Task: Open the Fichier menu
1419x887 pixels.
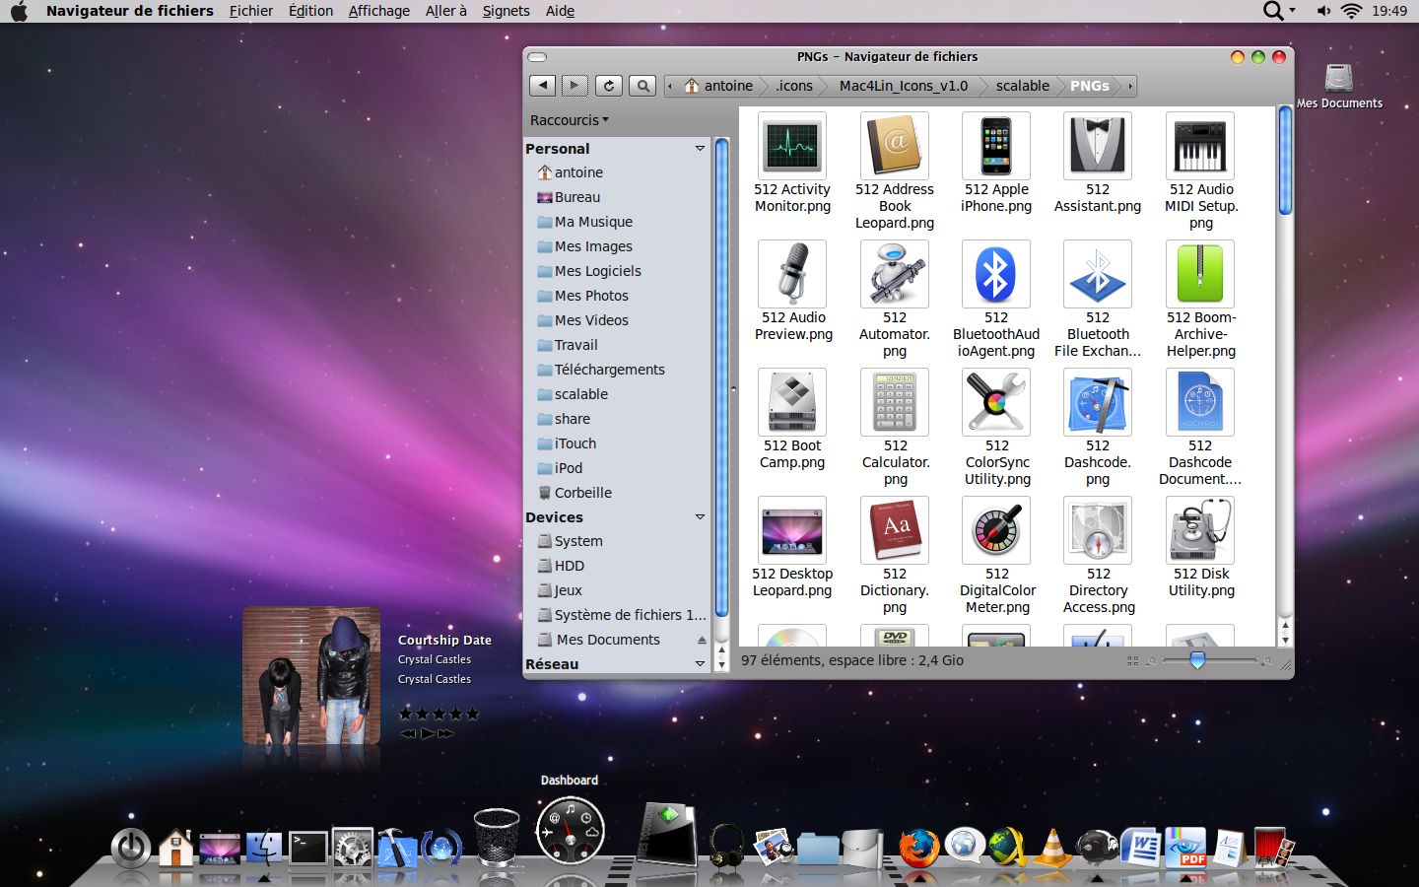Action: coord(251,11)
